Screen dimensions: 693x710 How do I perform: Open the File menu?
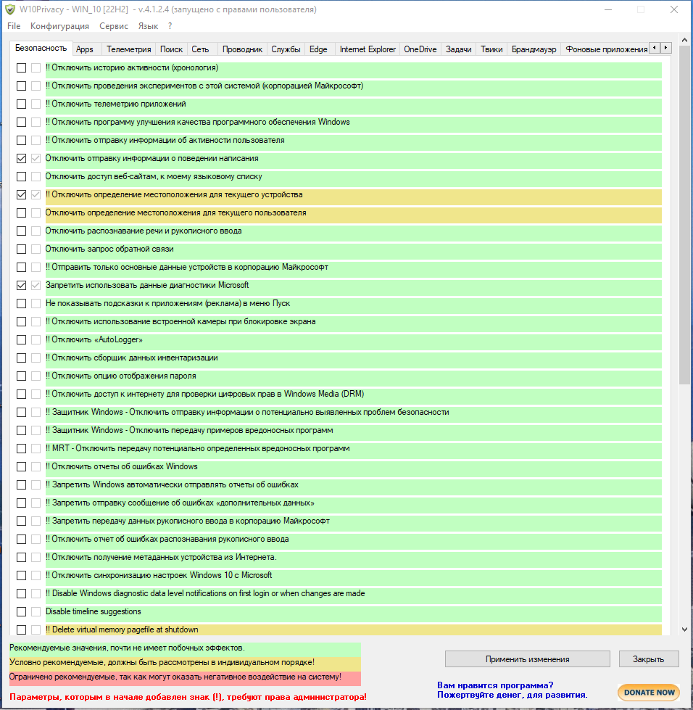(x=14, y=26)
